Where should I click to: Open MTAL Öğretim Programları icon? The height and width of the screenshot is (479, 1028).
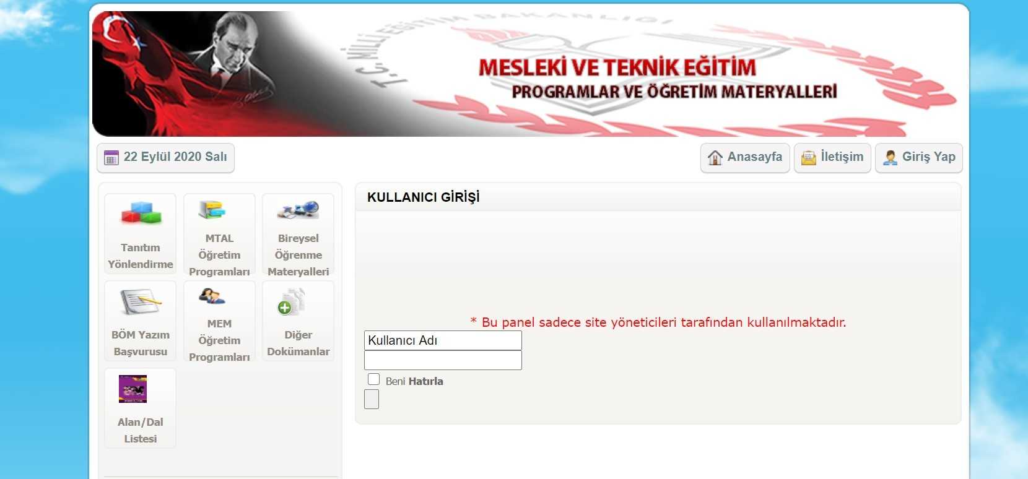pyautogui.click(x=212, y=210)
